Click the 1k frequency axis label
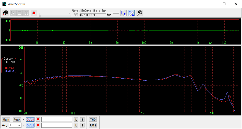 click(142, 113)
